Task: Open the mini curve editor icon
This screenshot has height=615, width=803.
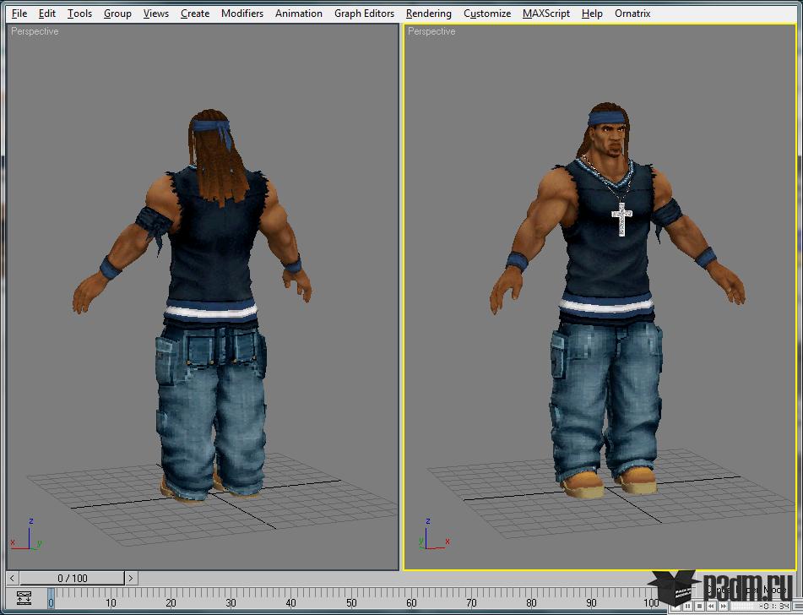Action: pyautogui.click(x=24, y=598)
